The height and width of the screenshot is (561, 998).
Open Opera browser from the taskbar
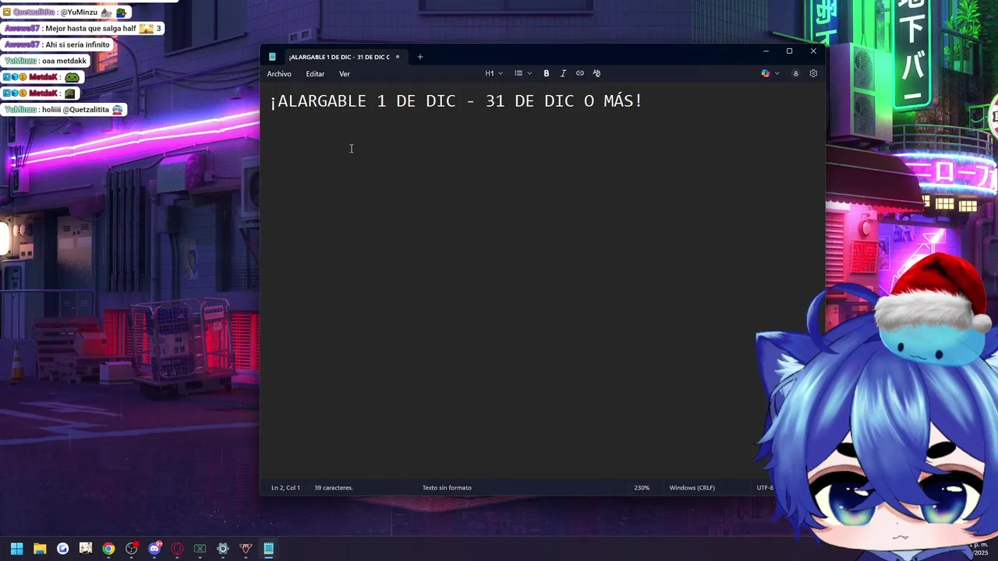pyautogui.click(x=177, y=549)
